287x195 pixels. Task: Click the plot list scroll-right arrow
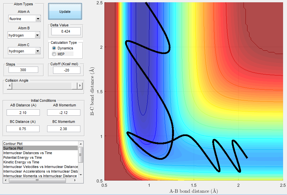75,181
